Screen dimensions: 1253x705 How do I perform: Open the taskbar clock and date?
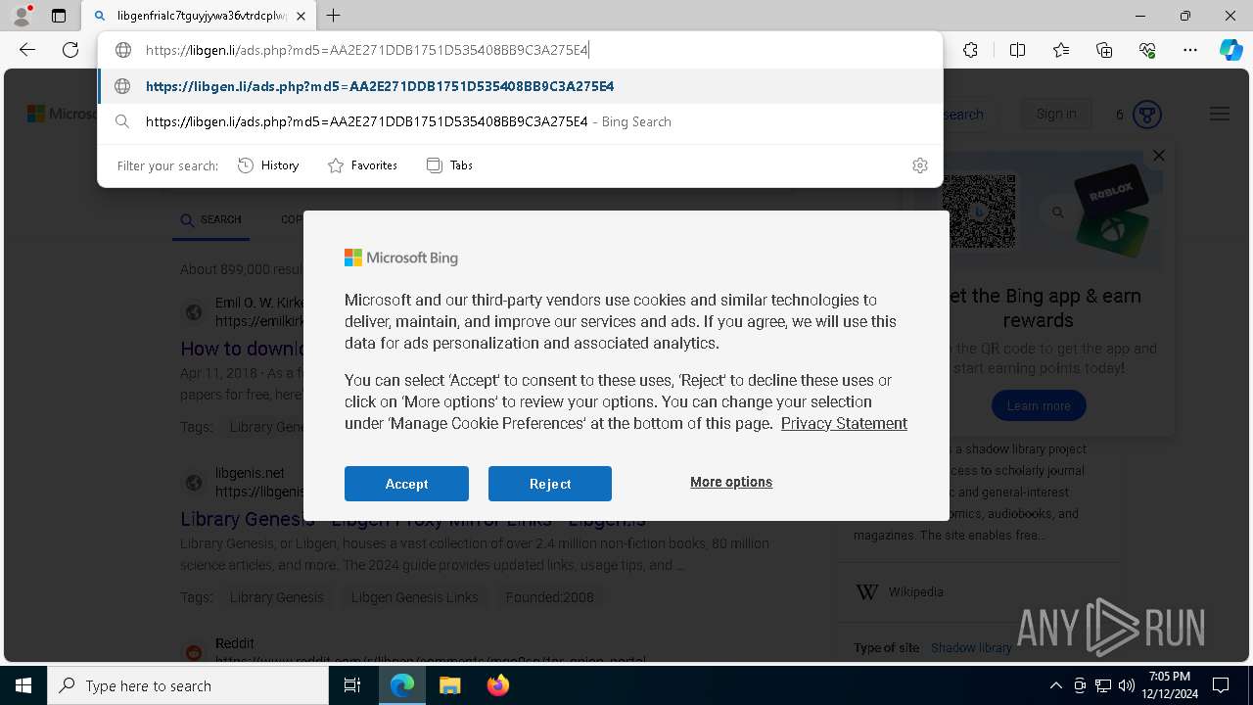coord(1170,685)
